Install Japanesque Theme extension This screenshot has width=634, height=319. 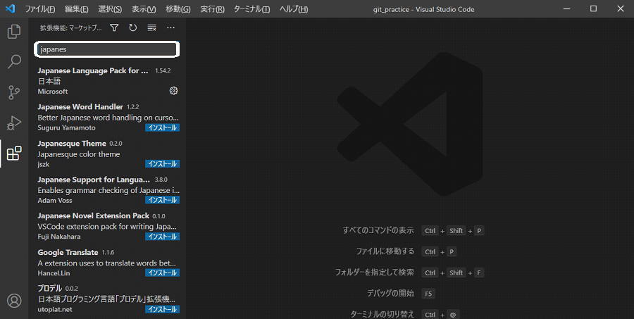pos(163,164)
